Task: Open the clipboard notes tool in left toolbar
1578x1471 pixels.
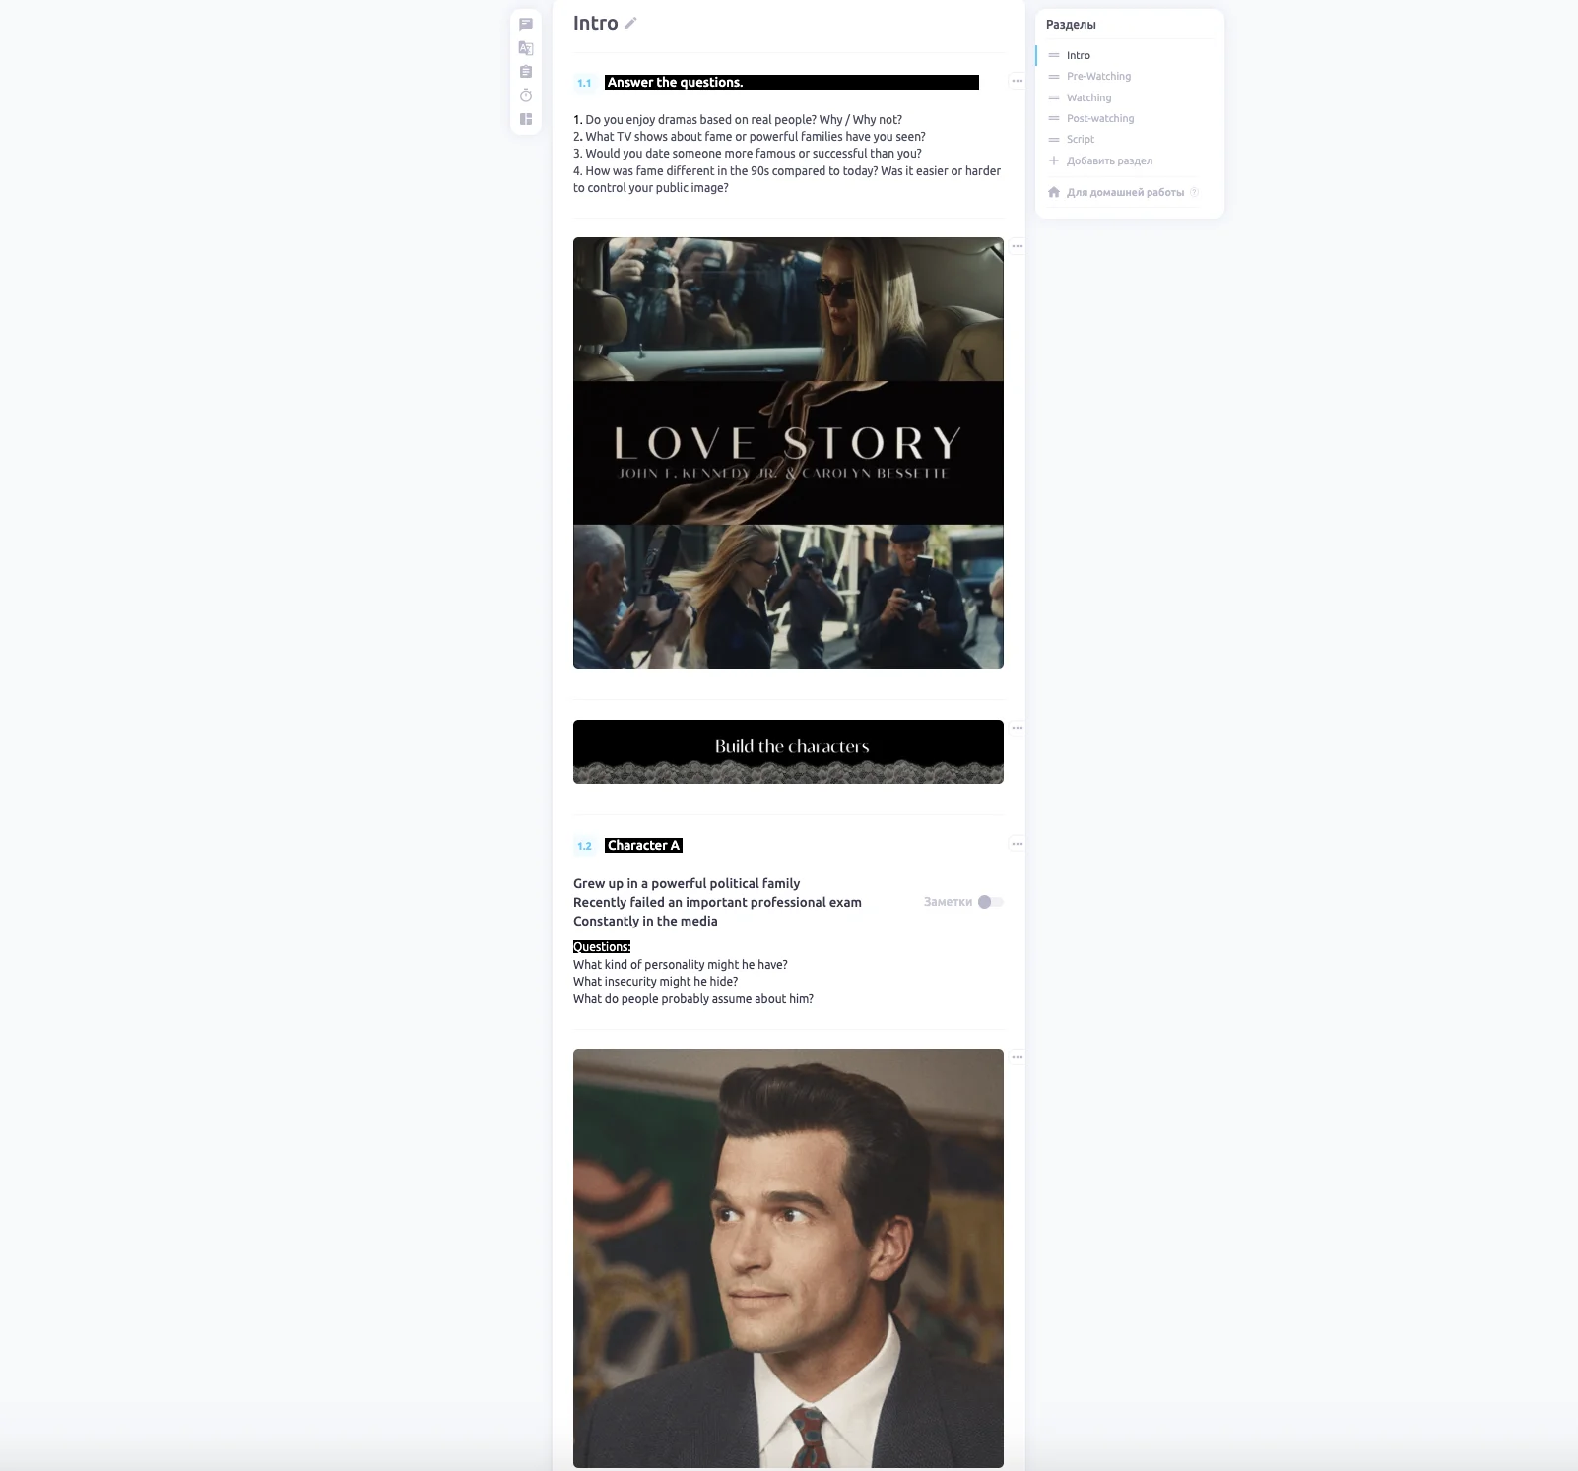Action: [526, 71]
